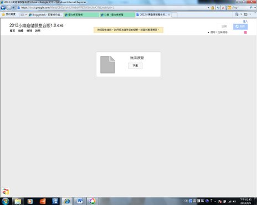257x205 pixels.
Task: Open the 檢視 (View) menu
Action: point(29,30)
